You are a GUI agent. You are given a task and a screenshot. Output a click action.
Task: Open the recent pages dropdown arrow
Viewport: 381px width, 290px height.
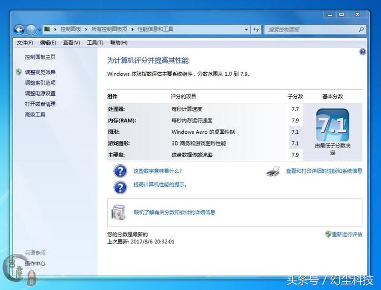pyautogui.click(x=39, y=30)
